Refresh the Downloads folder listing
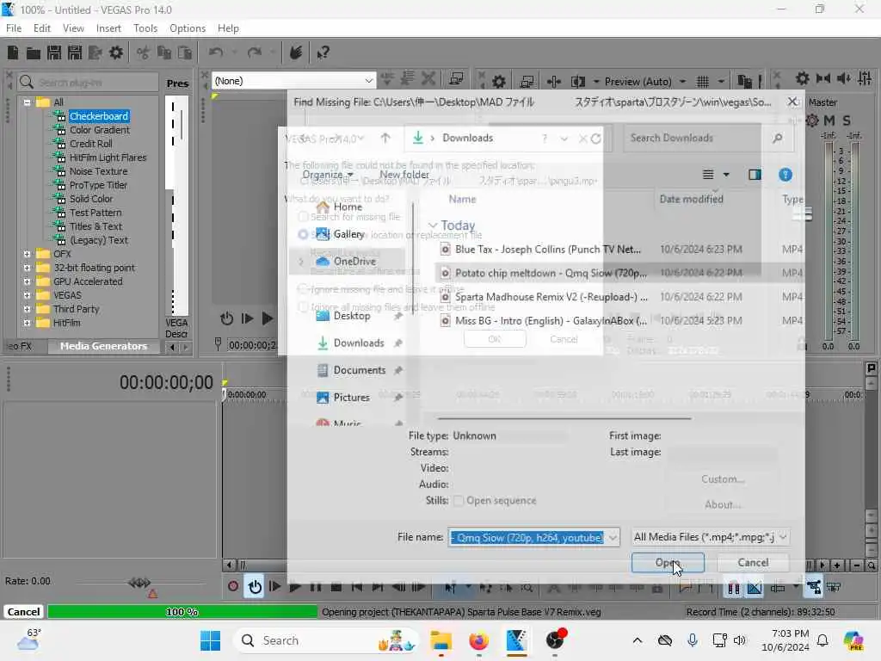 tap(596, 139)
